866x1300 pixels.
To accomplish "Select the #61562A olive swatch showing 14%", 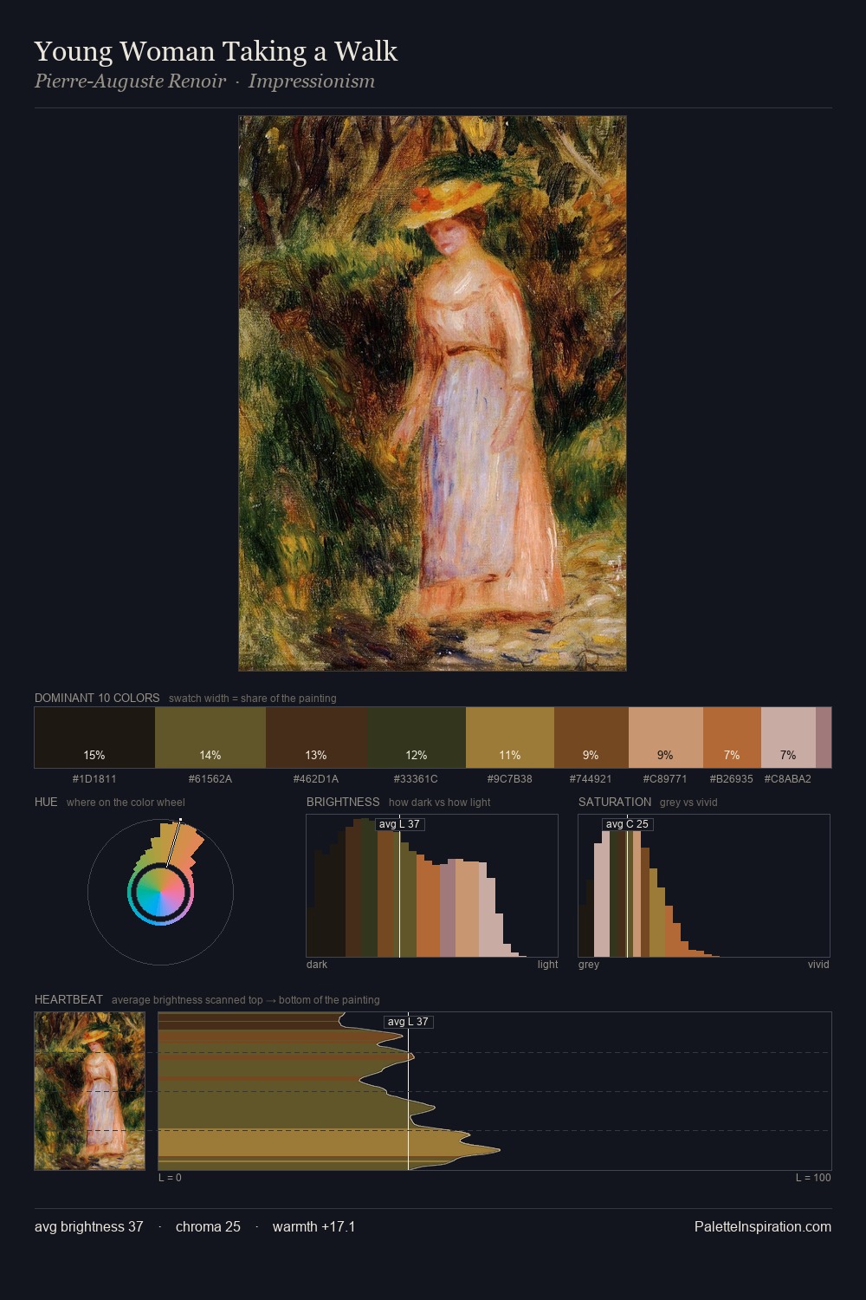I will (210, 738).
